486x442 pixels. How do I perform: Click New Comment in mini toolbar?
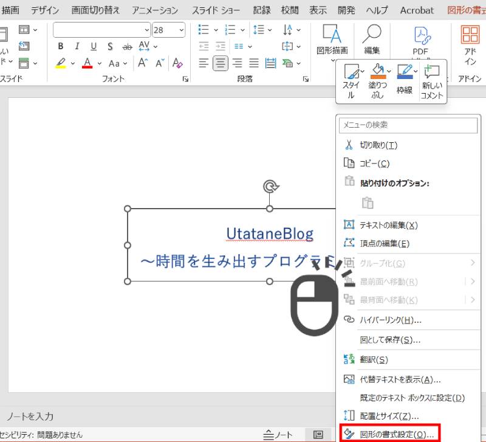pyautogui.click(x=432, y=81)
